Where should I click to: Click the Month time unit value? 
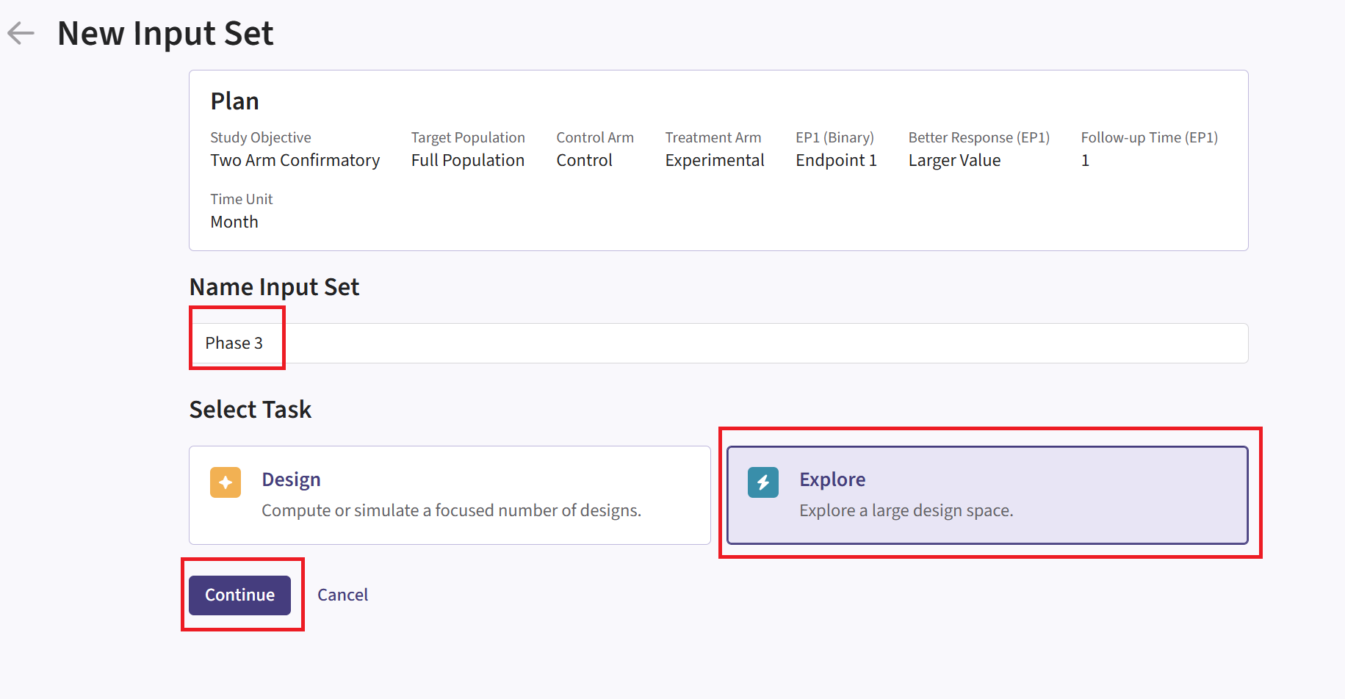pos(234,222)
